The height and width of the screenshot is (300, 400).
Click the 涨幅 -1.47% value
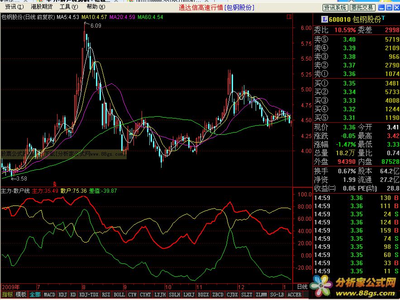click(346, 144)
